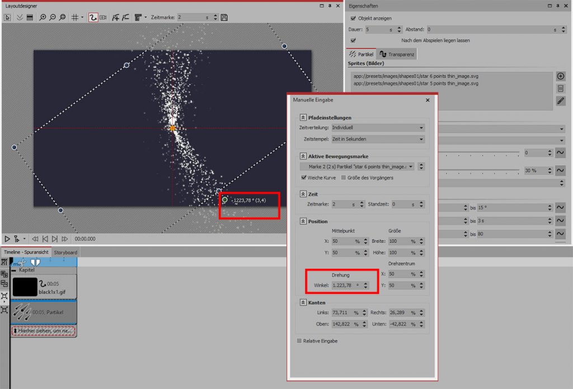Click the zoom in magnifier icon
The width and height of the screenshot is (573, 389).
43,17
